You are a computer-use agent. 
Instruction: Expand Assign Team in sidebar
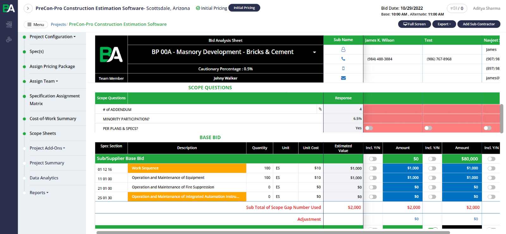tap(44, 81)
